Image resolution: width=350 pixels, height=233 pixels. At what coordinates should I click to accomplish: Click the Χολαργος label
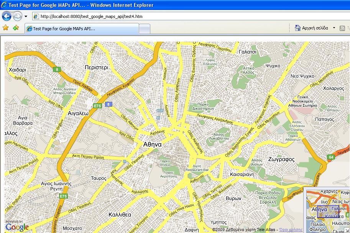(334, 88)
